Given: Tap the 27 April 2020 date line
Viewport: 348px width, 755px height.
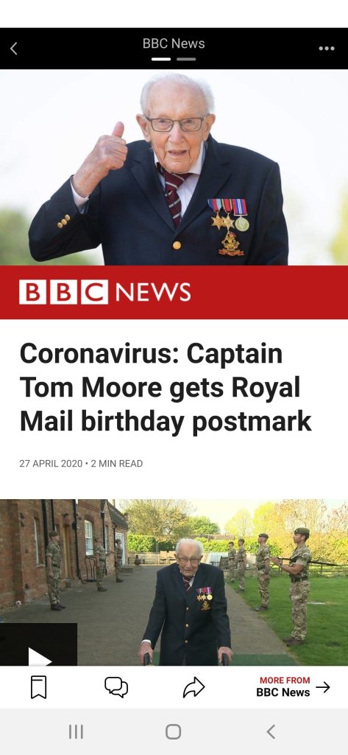Looking at the screenshot, I should 51,464.
